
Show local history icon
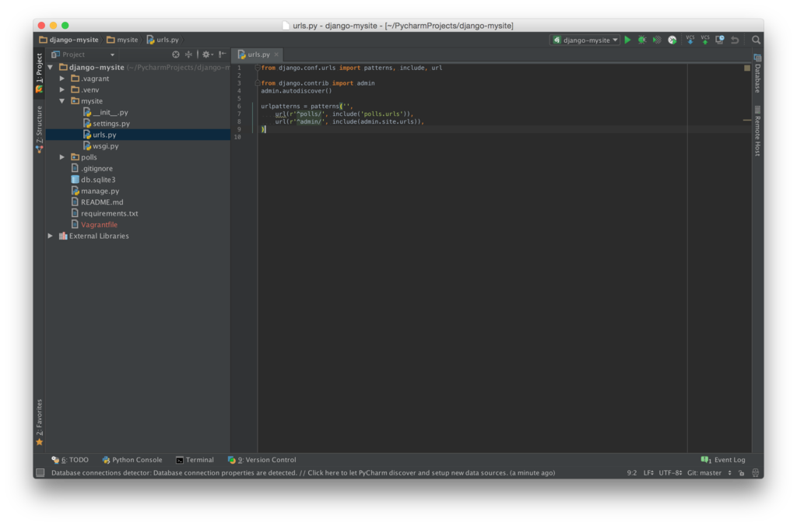click(x=720, y=40)
